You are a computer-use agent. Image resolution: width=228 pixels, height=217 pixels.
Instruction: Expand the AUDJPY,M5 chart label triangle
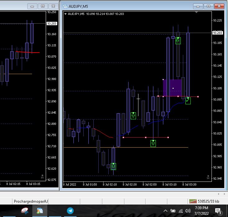(x=65, y=14)
